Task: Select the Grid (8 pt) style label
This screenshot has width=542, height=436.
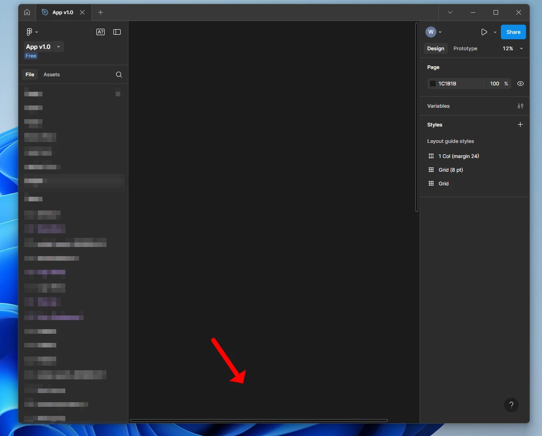Action: [x=451, y=170]
